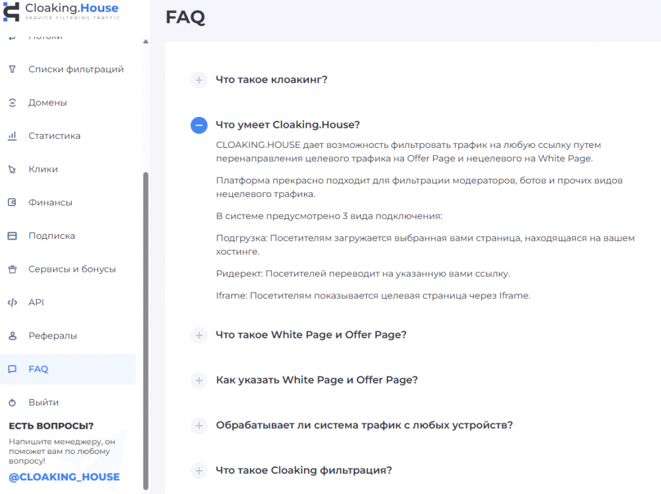The width and height of the screenshot is (661, 494).
Task: Click the paragraph starting 'Платформа прекрасно подходит'
Action: [x=420, y=187]
